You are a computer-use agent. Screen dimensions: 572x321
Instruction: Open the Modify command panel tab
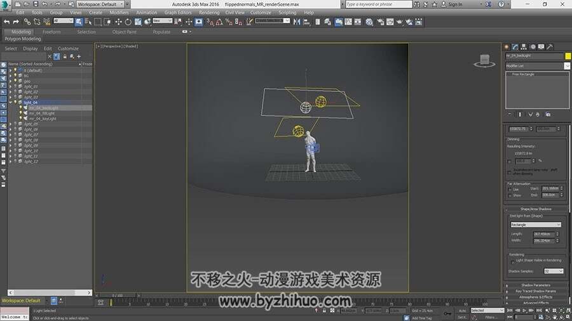click(515, 47)
